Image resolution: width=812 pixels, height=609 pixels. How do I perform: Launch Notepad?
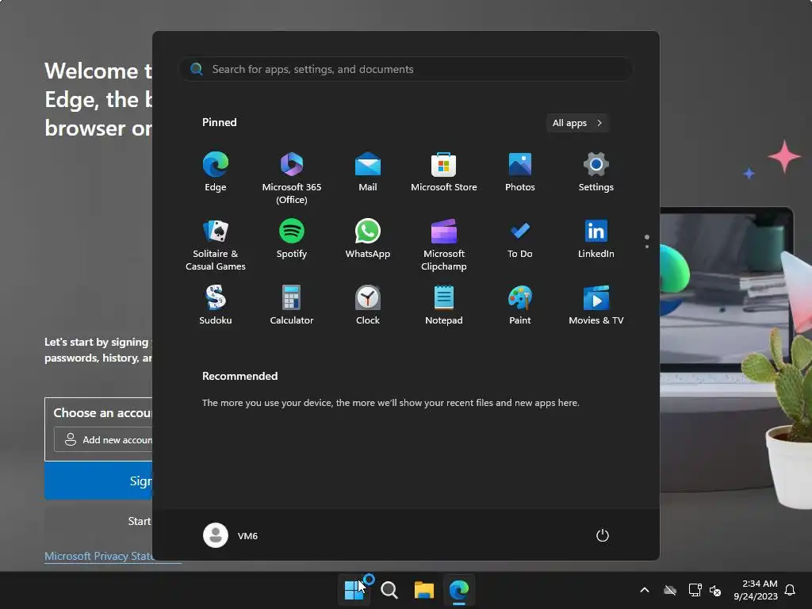[444, 305]
